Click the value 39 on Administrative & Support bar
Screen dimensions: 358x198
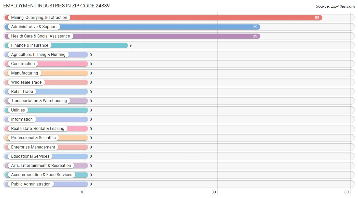coord(255,27)
